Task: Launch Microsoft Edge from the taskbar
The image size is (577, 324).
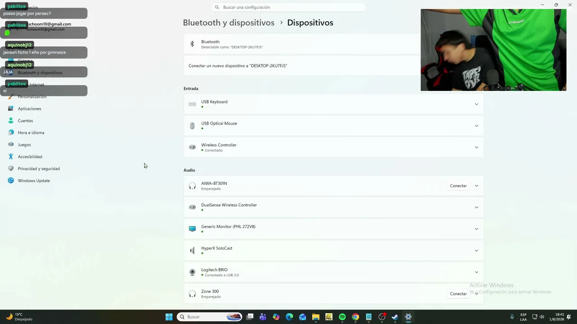Action: [289, 317]
